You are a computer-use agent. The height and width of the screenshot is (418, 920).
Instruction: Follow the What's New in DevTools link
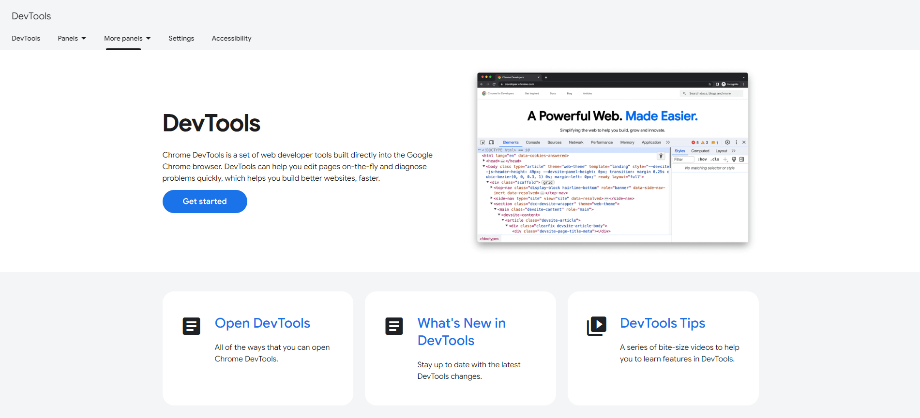click(462, 332)
